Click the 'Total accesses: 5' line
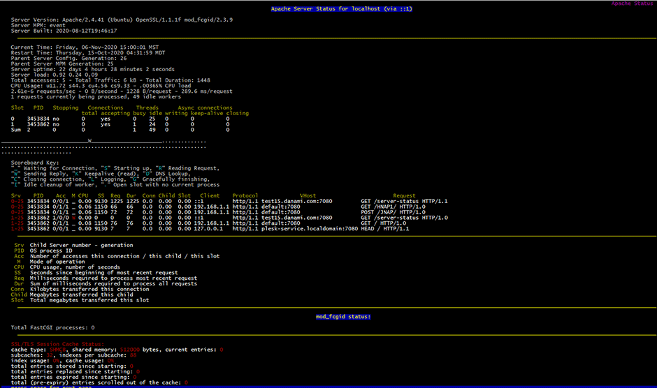This screenshot has width=657, height=388. point(110,80)
